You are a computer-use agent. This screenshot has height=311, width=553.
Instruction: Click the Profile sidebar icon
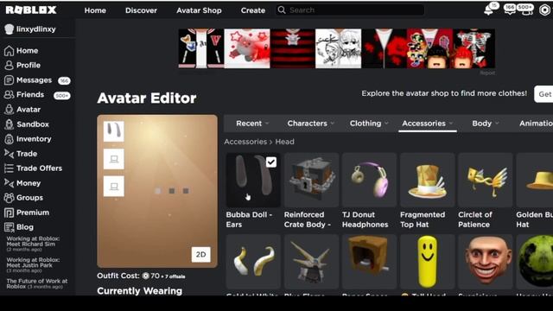coord(9,66)
